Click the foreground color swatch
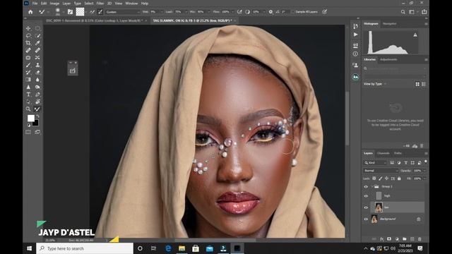Screen dimensions: 452x254 pyautogui.click(x=31, y=119)
